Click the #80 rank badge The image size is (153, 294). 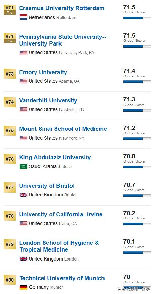click(x=10, y=280)
